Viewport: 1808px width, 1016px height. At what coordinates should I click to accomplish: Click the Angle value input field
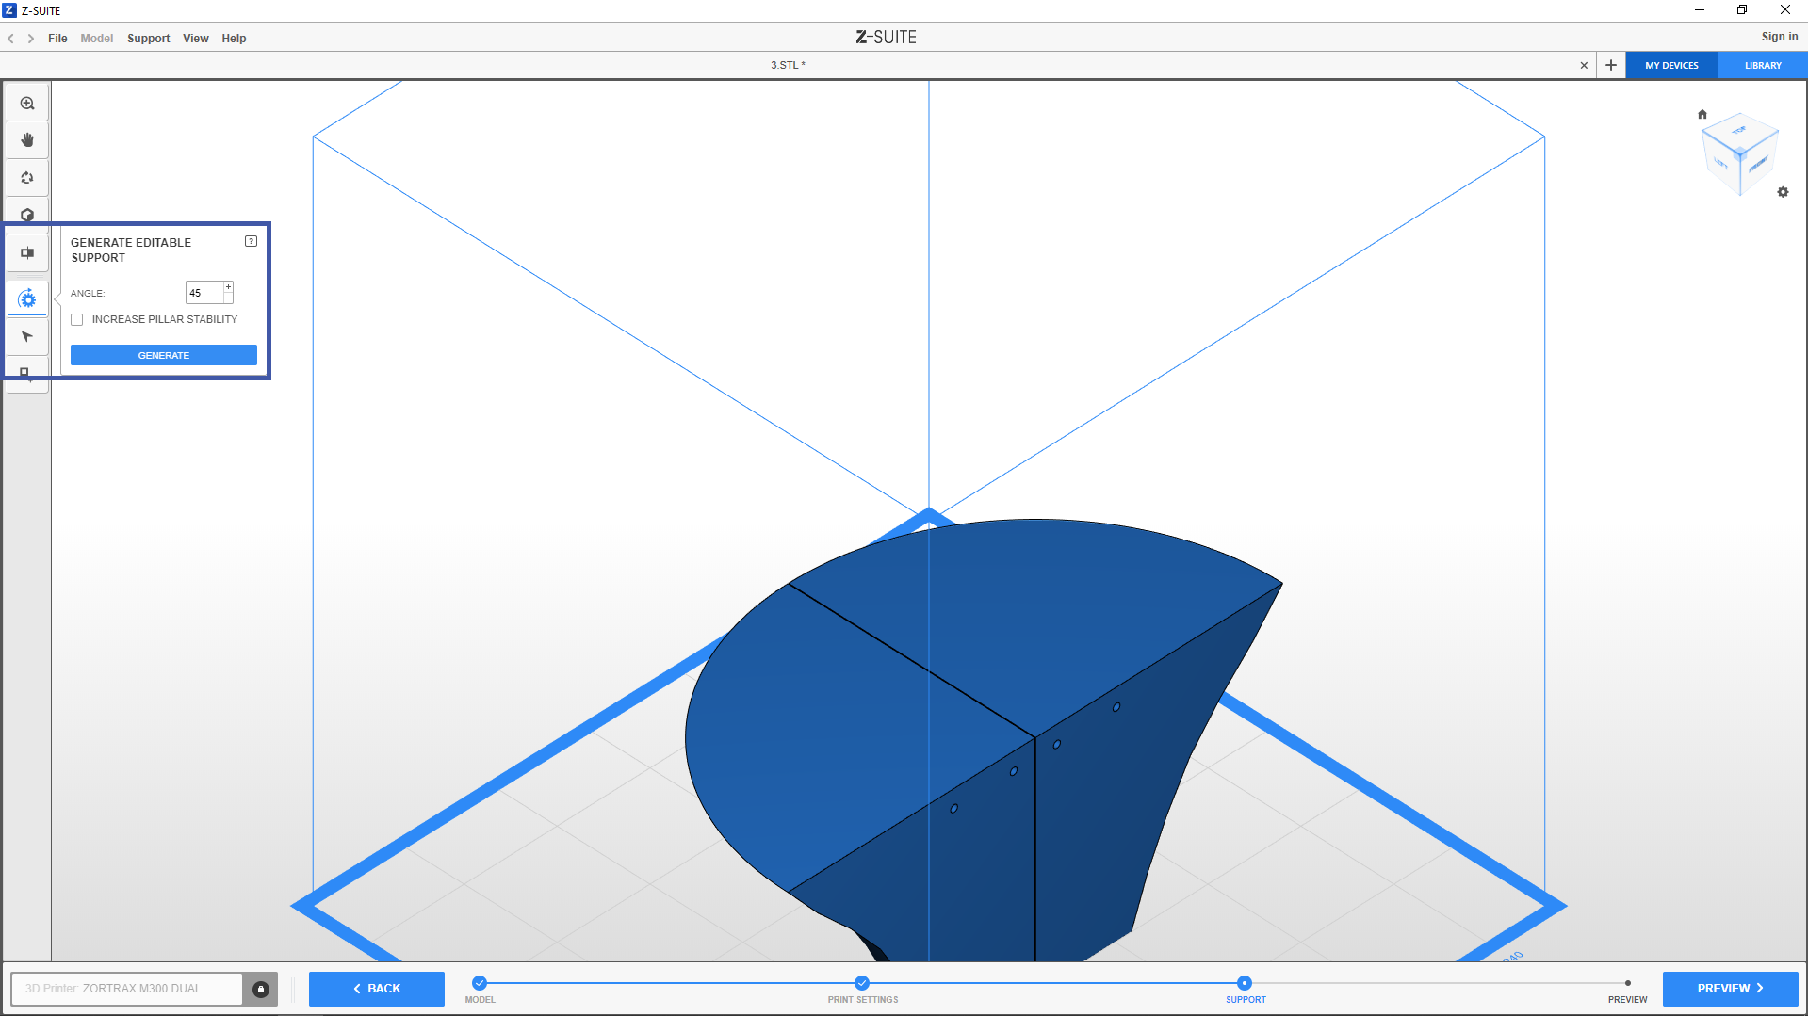point(204,293)
